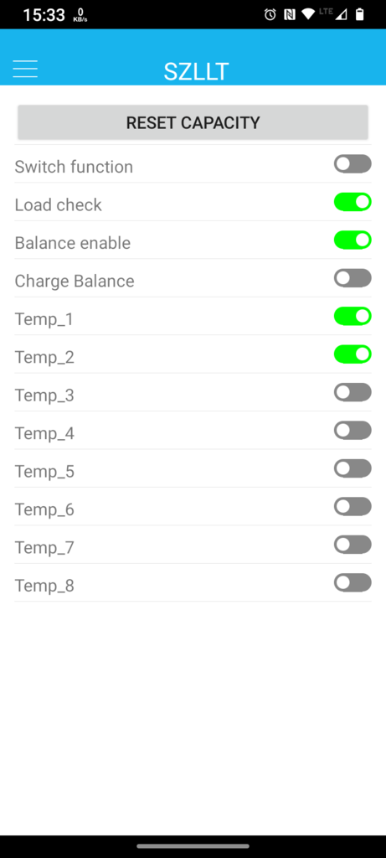The width and height of the screenshot is (386, 858).
Task: Enable the Switch function toggle
Action: coord(353,163)
